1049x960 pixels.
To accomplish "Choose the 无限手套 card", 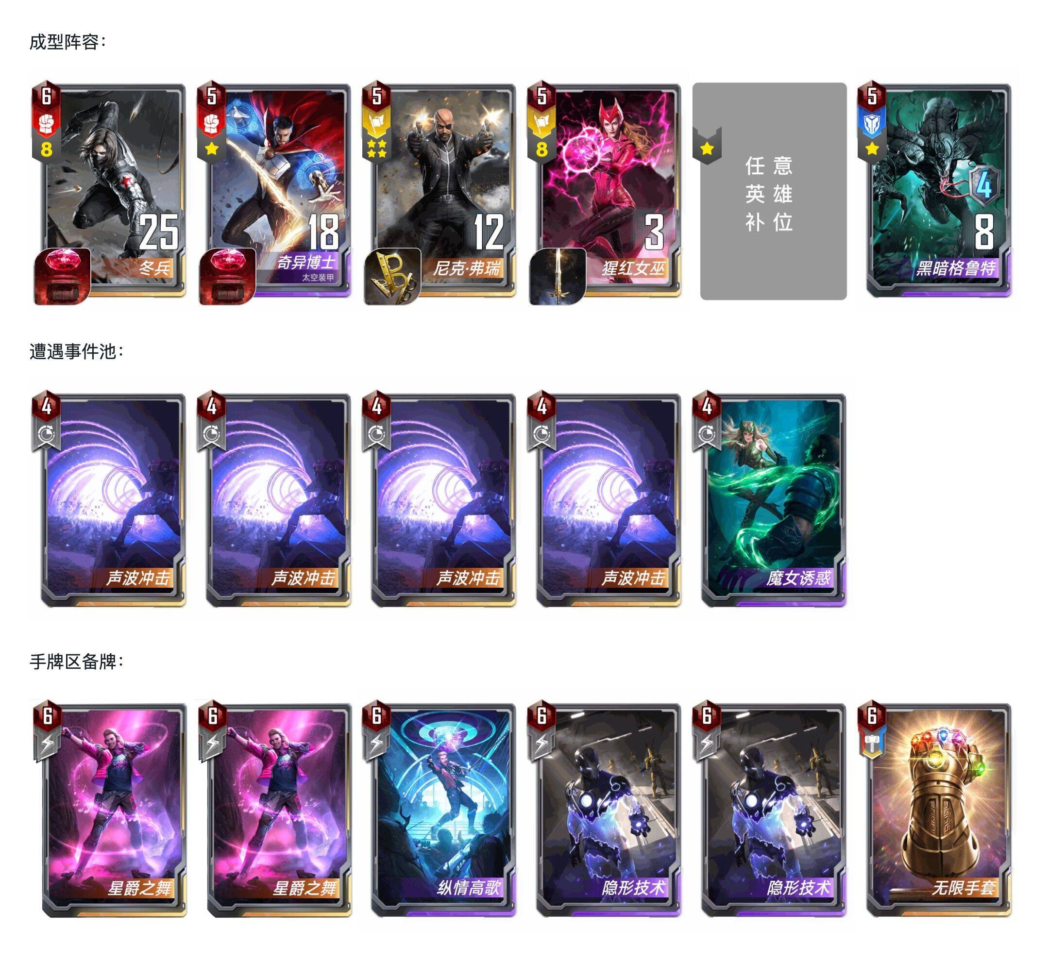I will point(934,810).
